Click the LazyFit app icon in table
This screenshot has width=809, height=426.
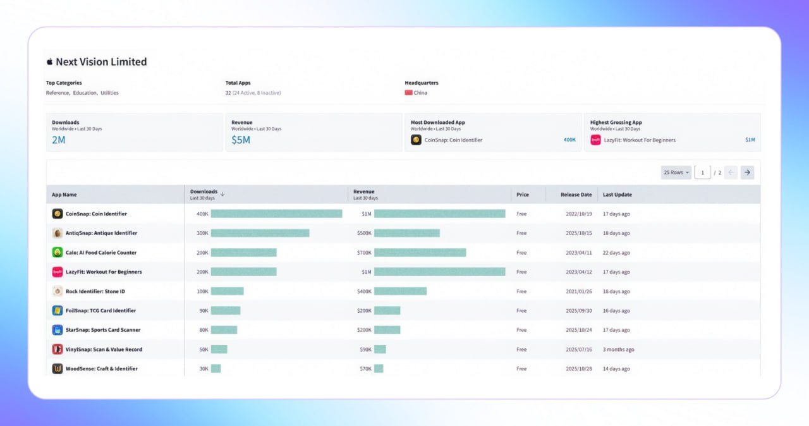point(58,272)
